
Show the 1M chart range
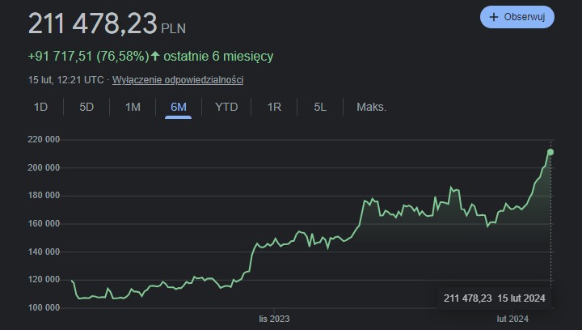(x=133, y=107)
